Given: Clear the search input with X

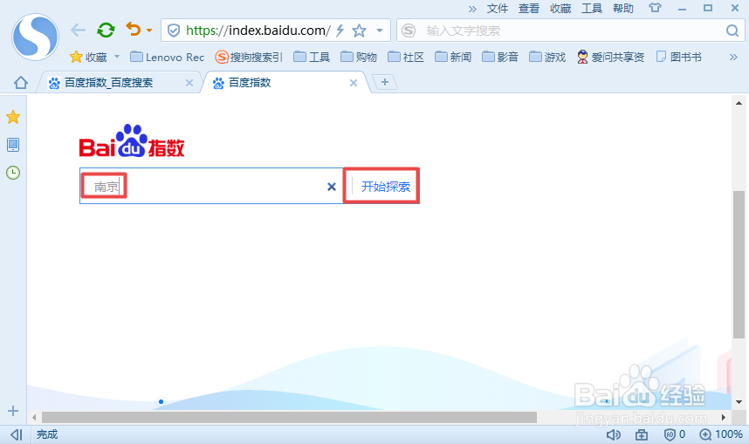Looking at the screenshot, I should (x=332, y=187).
